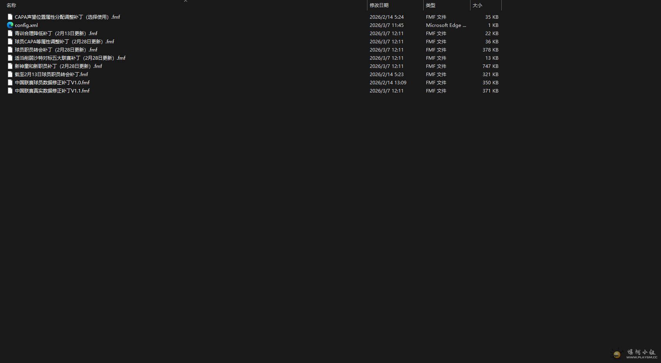Click the file icon of 适当削弱沙特对标五大联赛补丁
Screen dimensions: 661x363
coord(10,58)
